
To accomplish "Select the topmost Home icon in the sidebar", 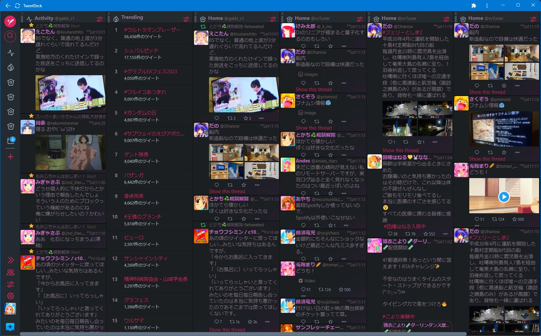I will 10,82.
